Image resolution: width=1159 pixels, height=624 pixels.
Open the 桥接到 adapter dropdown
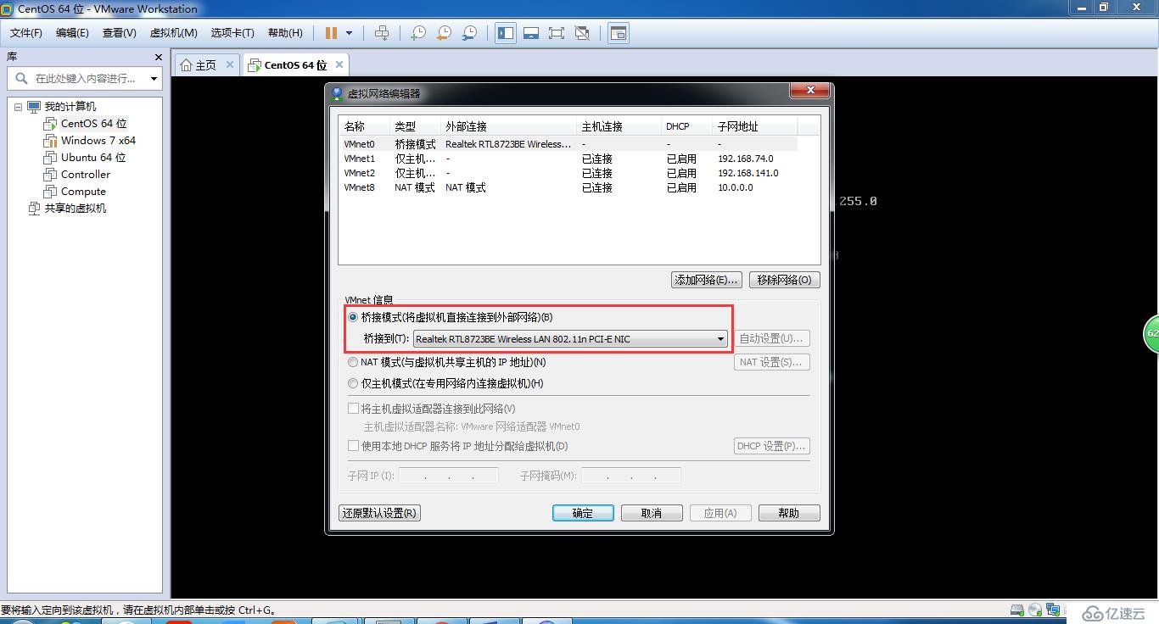point(570,339)
